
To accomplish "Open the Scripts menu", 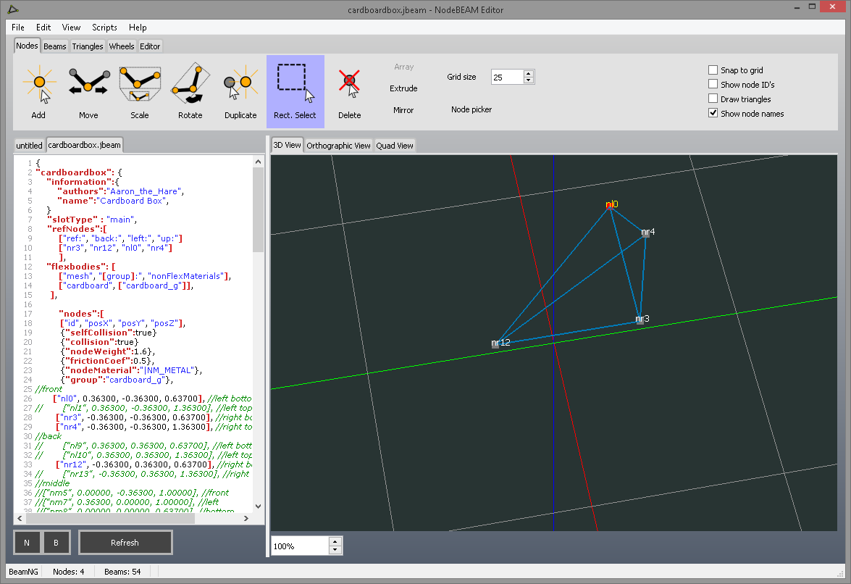I will (104, 28).
